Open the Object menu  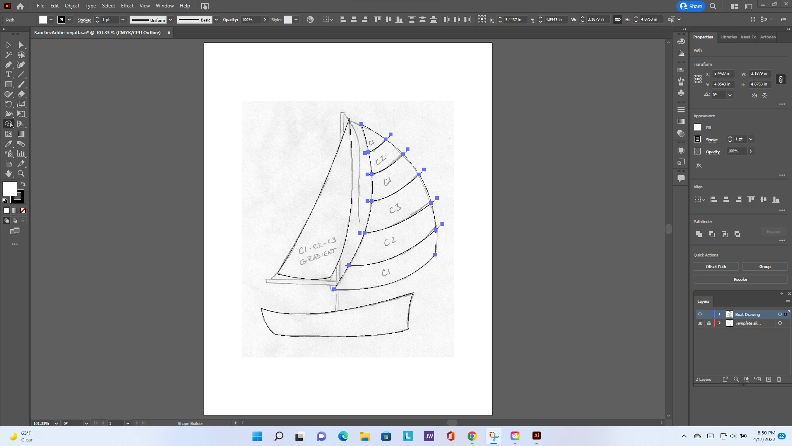72,6
